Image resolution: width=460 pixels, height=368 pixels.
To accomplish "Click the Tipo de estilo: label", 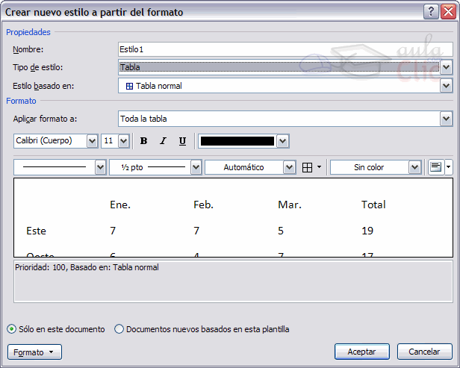I will coord(38,67).
